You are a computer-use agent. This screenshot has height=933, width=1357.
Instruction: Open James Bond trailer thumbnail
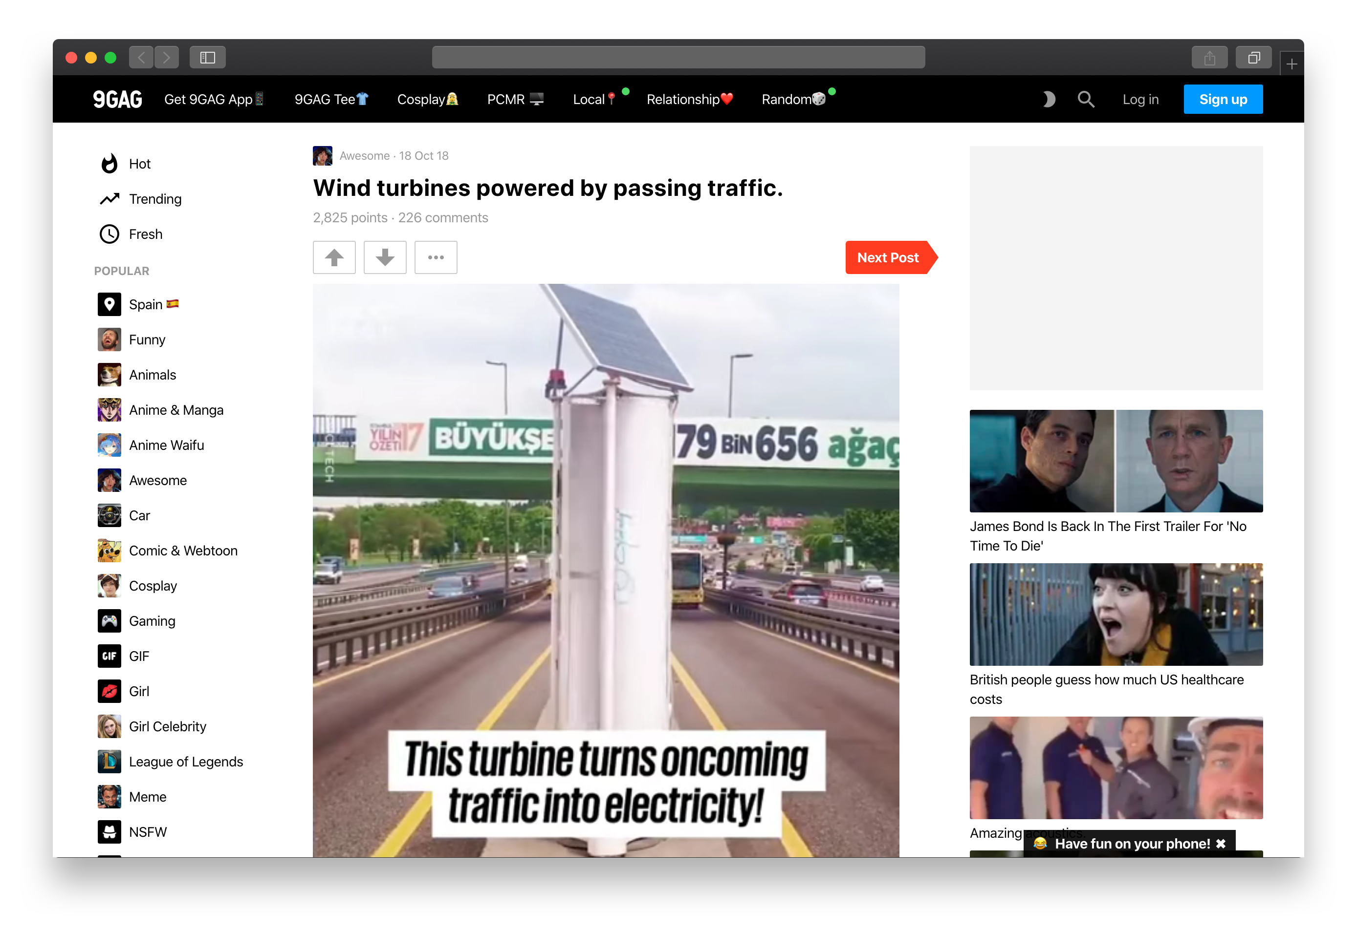tap(1116, 461)
